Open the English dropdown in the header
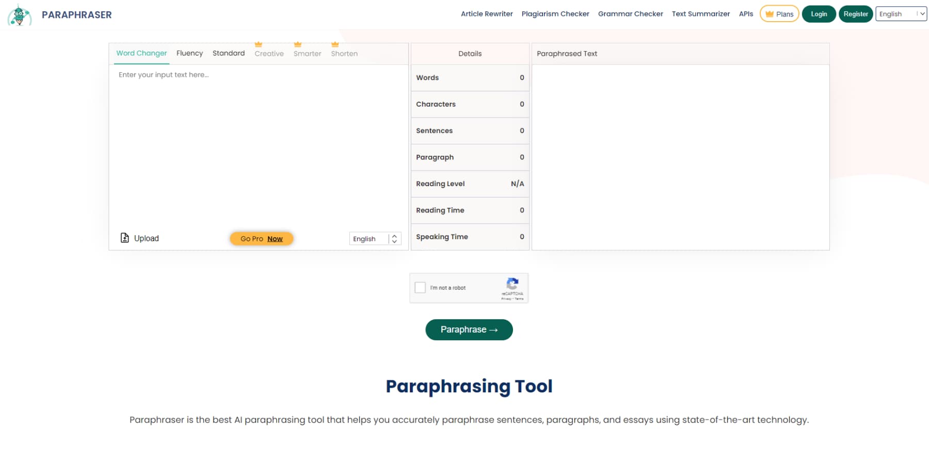The width and height of the screenshot is (929, 464). tap(901, 14)
